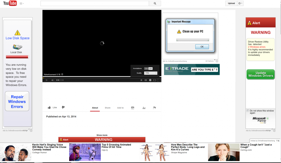Open the Quality 144p dropdown
Screen dimensions: 281x163
tap(151, 73)
